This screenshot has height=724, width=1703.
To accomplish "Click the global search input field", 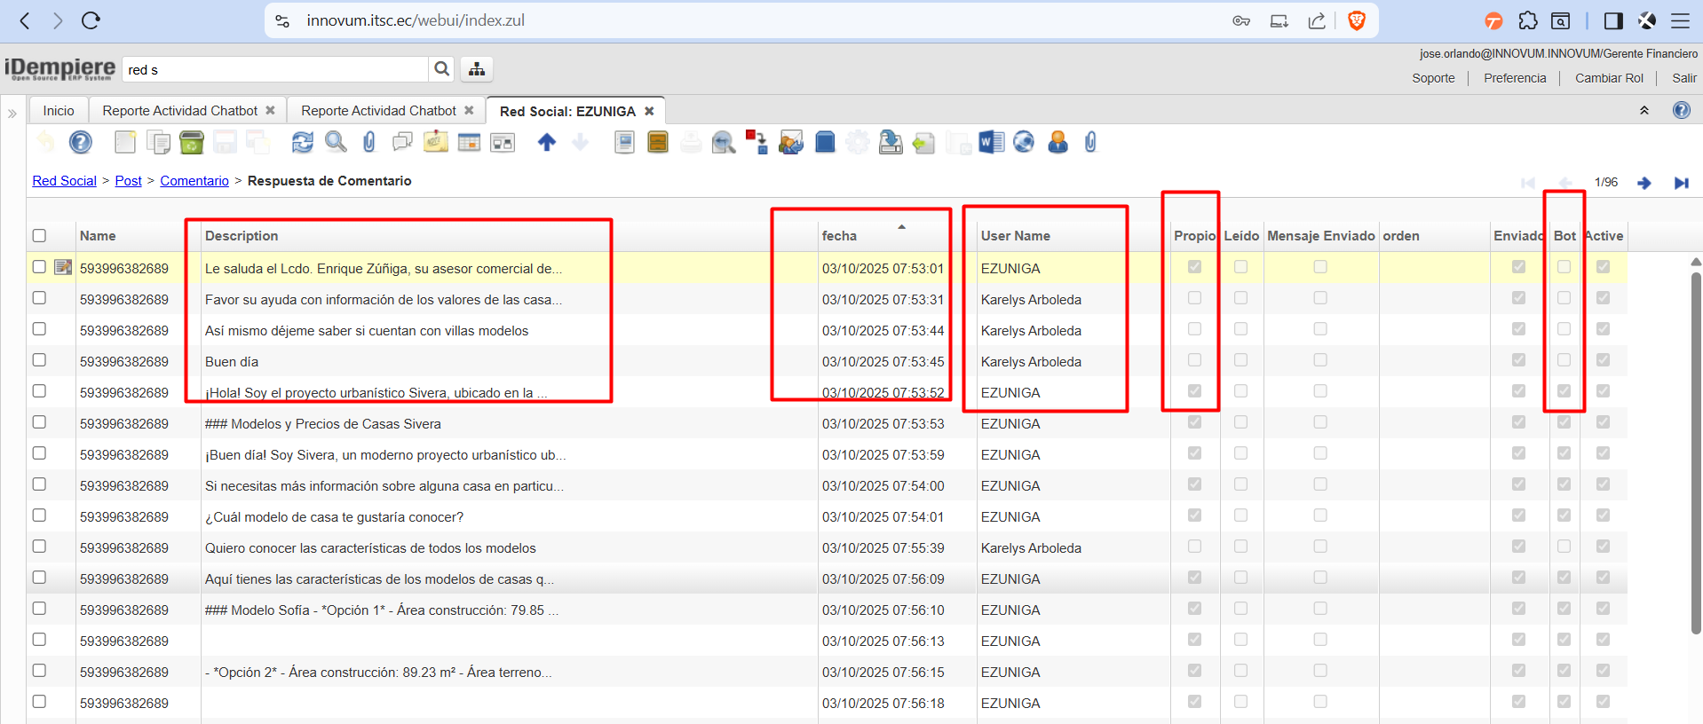I will (x=275, y=69).
